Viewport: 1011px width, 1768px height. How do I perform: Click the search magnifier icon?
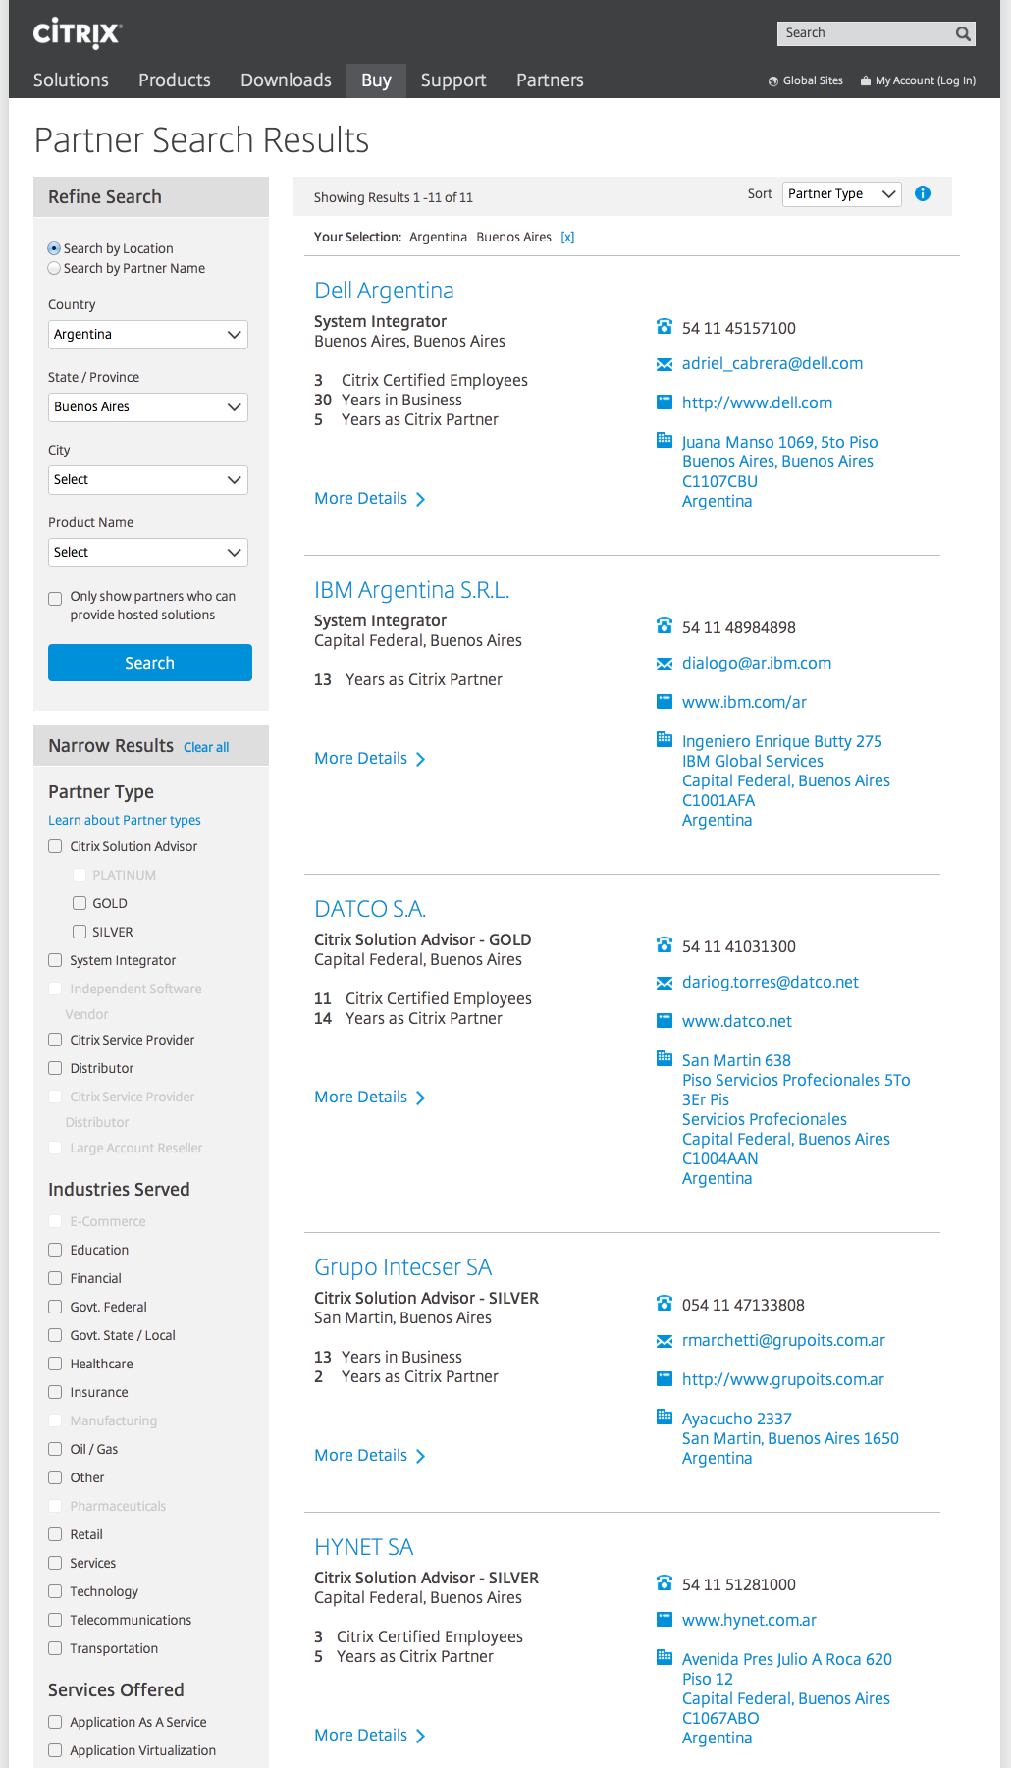[963, 33]
